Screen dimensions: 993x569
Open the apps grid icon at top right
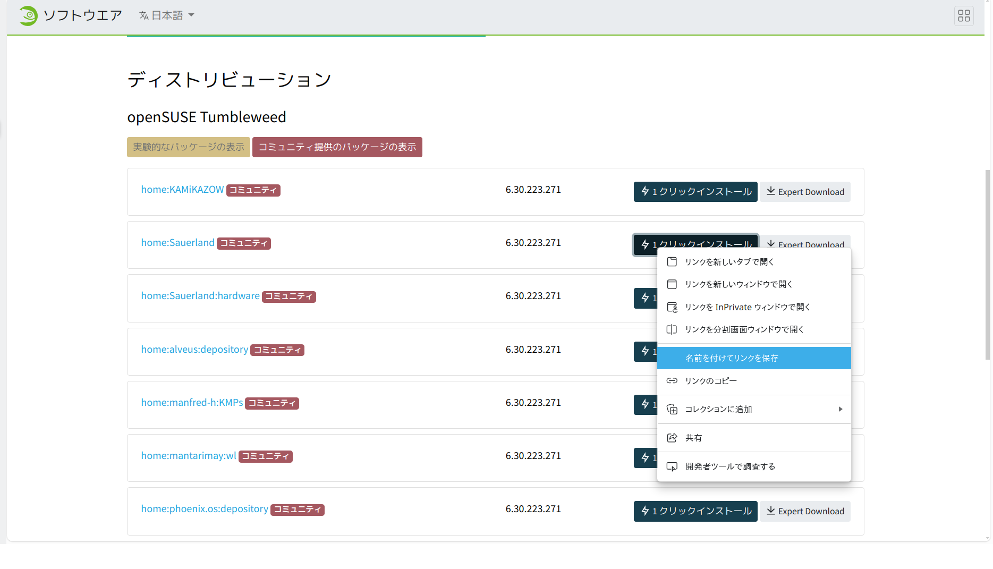click(x=964, y=16)
